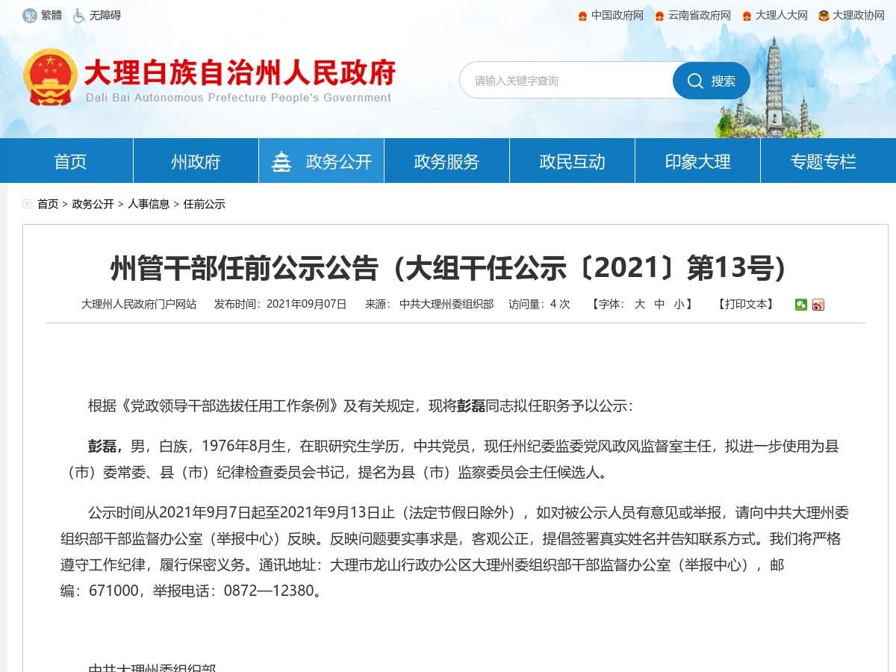The image size is (896, 672).
Task: Click the 搜索 search button
Action: pos(712,81)
